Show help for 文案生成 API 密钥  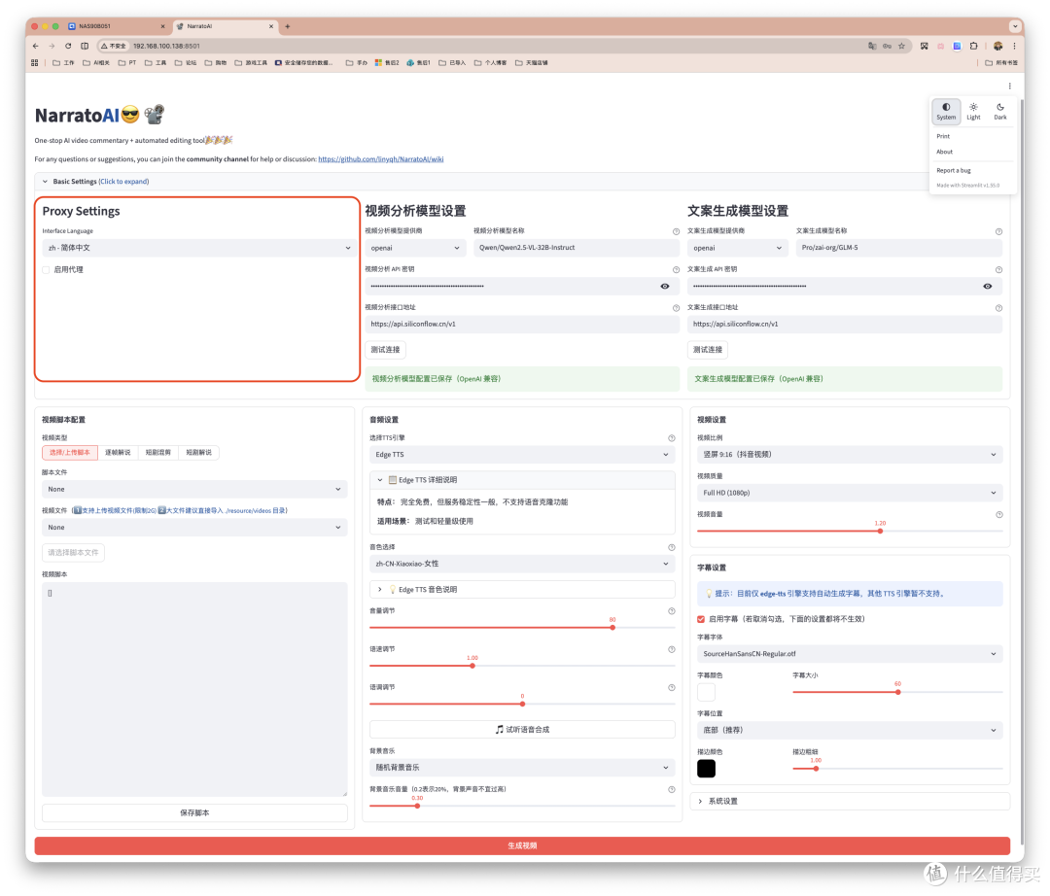[x=998, y=269]
